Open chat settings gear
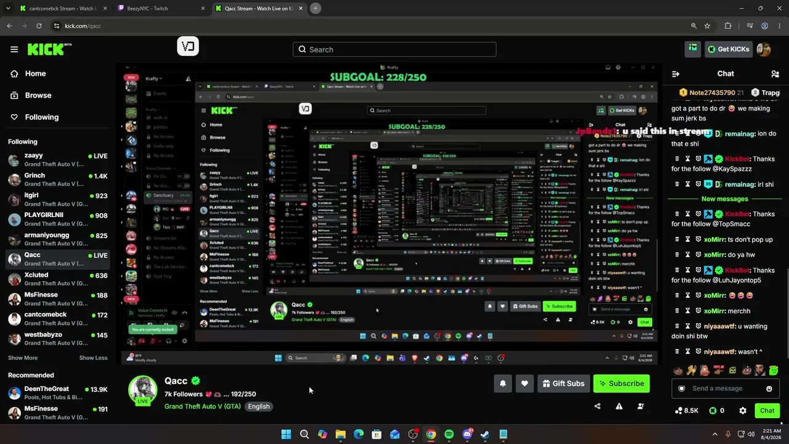 point(743,411)
